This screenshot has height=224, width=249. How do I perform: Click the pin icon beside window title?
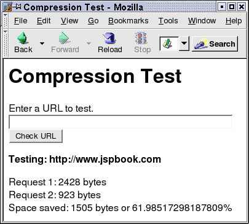click(17, 7)
